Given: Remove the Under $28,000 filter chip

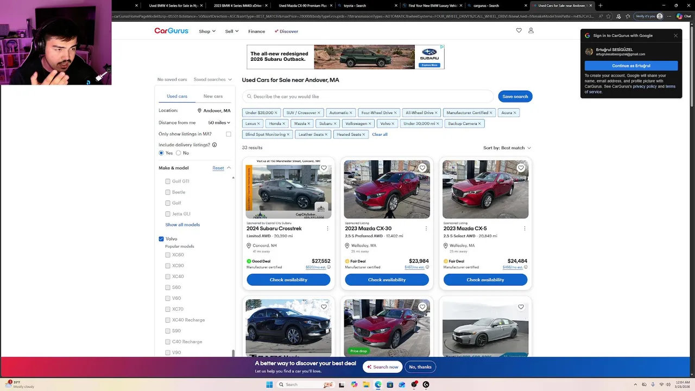Looking at the screenshot, I should pyautogui.click(x=276, y=112).
